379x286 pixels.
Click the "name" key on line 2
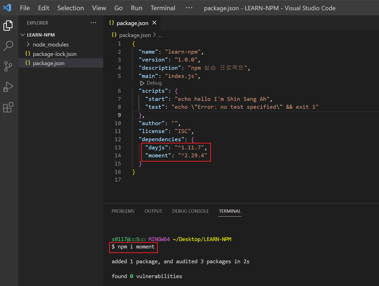click(148, 52)
